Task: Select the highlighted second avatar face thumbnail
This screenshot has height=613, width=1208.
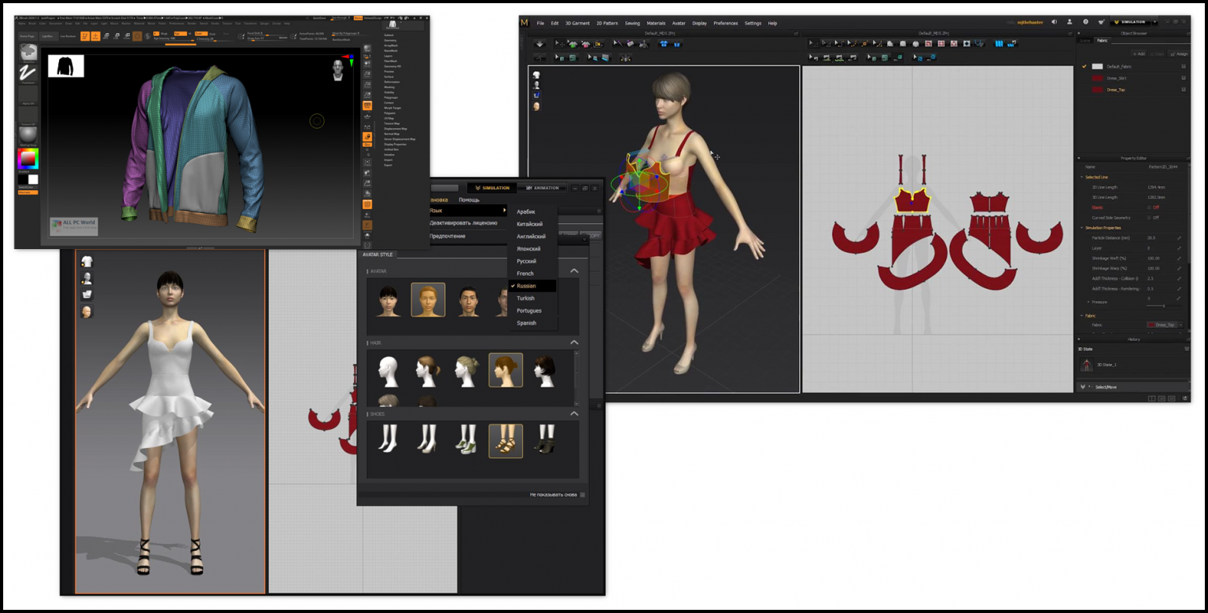Action: (x=428, y=299)
